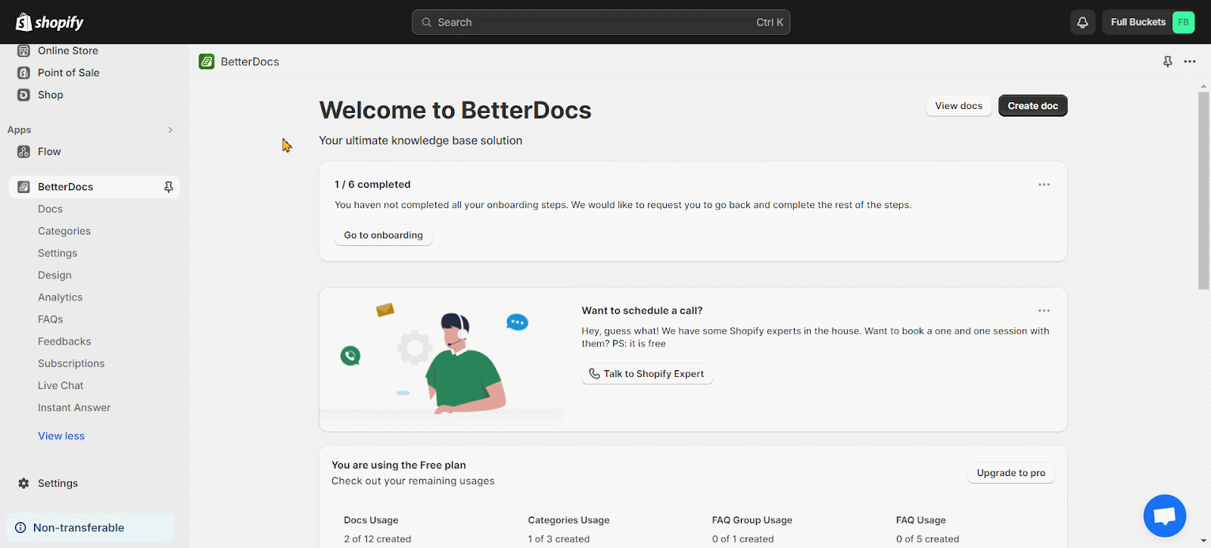Click the Flow app icon
This screenshot has width=1211, height=548.
[23, 151]
